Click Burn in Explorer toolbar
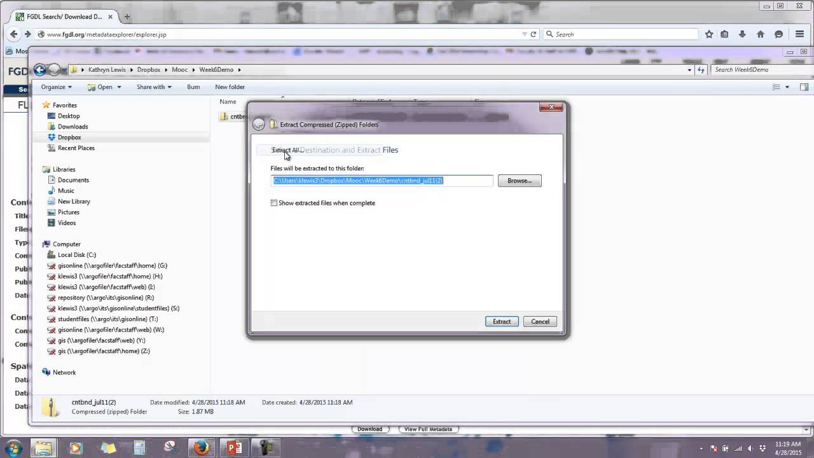This screenshot has height=458, width=814. pyautogui.click(x=193, y=87)
